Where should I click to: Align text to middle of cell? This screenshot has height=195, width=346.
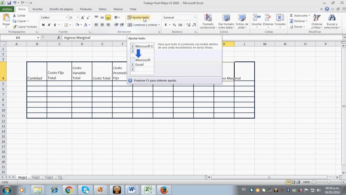coord(102,18)
